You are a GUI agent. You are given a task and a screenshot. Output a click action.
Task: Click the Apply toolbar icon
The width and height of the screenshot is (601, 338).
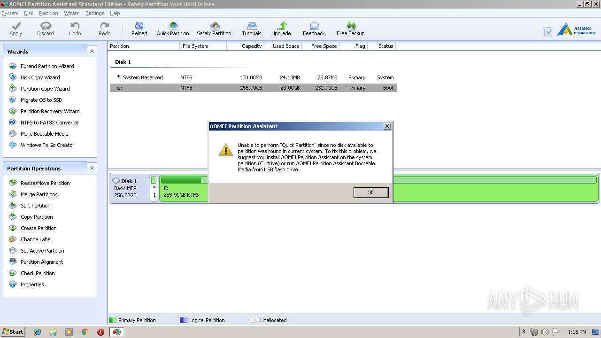point(16,29)
